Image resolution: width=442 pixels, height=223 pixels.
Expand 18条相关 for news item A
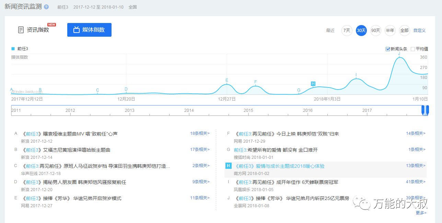200,133
